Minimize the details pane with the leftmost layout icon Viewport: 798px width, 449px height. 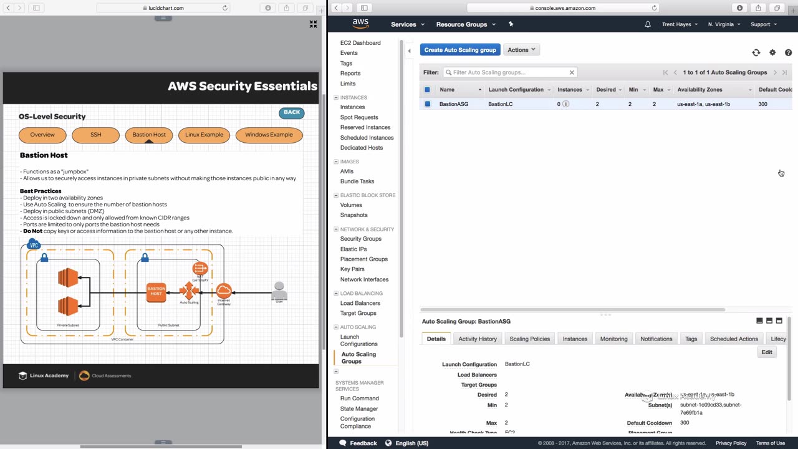(759, 321)
